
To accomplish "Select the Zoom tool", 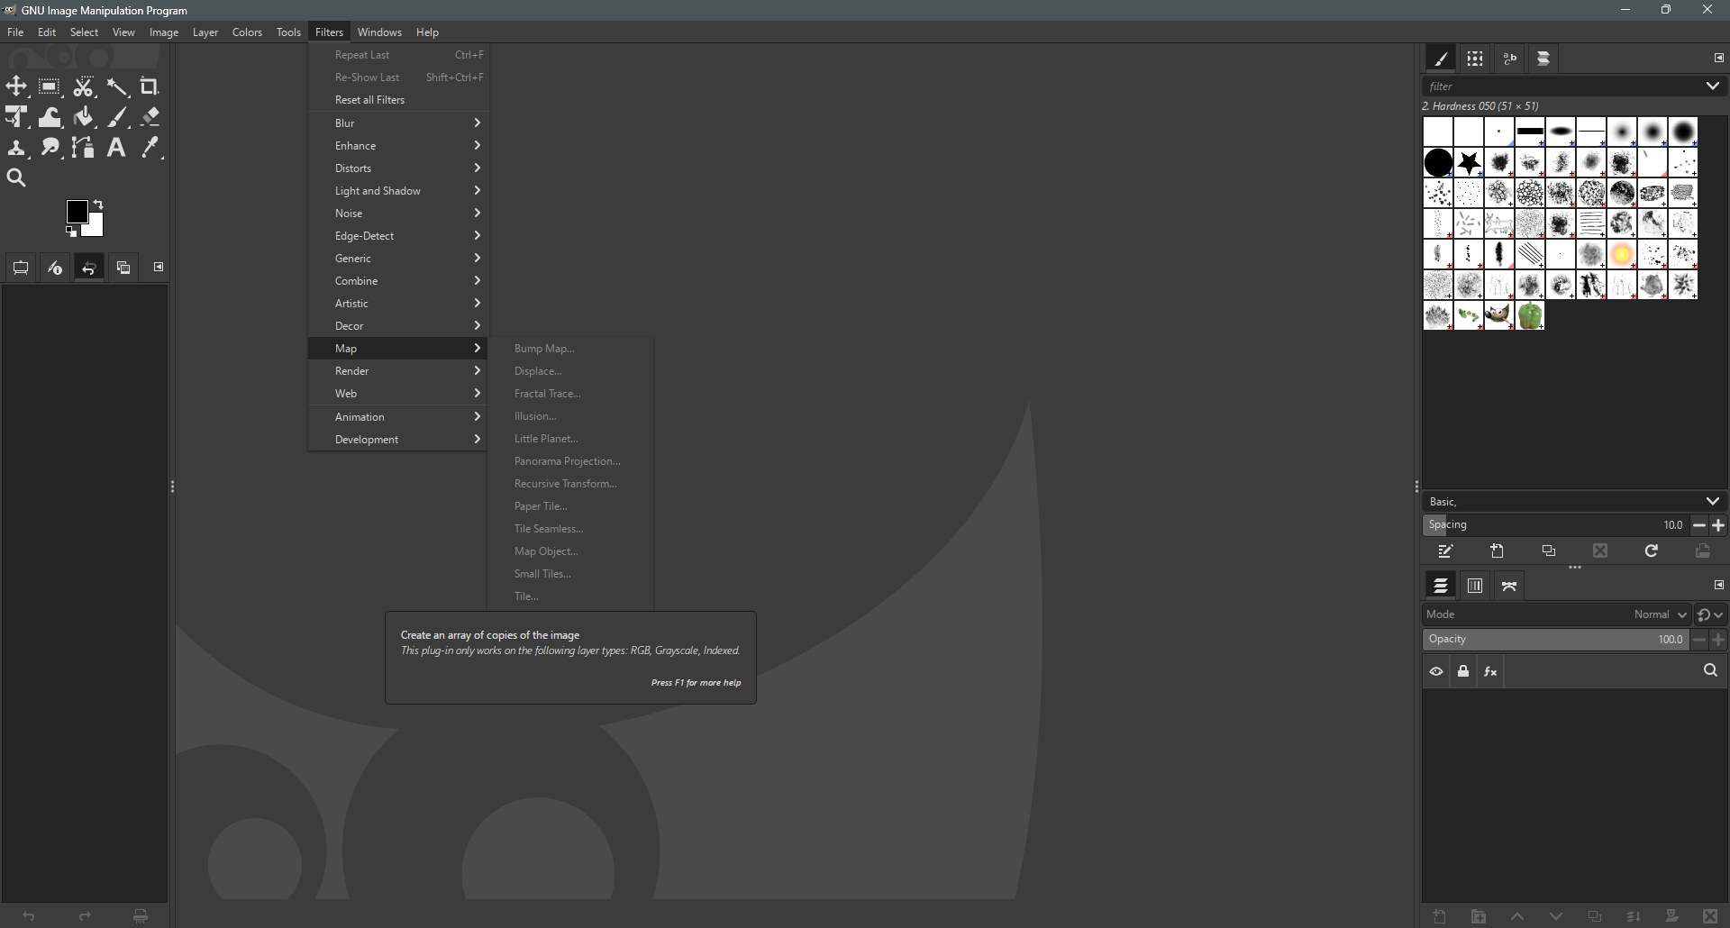I will point(16,178).
